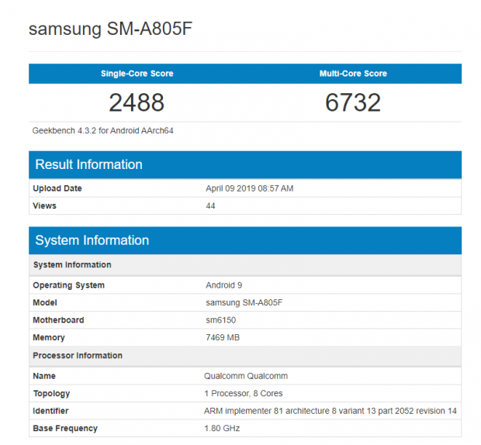The height and width of the screenshot is (445, 481).
Task: Select the Multi-Core Score header
Action: tap(353, 74)
